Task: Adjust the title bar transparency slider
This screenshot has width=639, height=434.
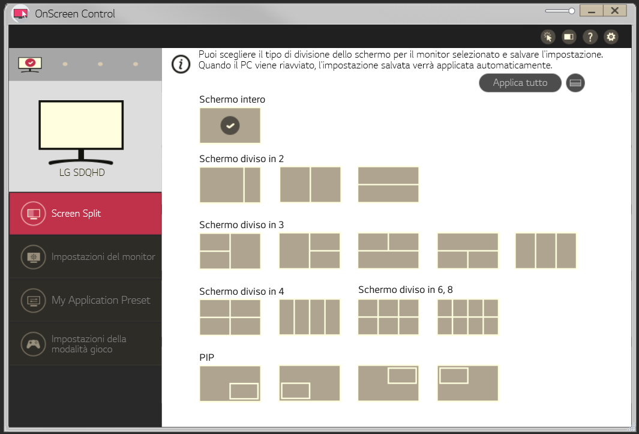Action: [560, 11]
